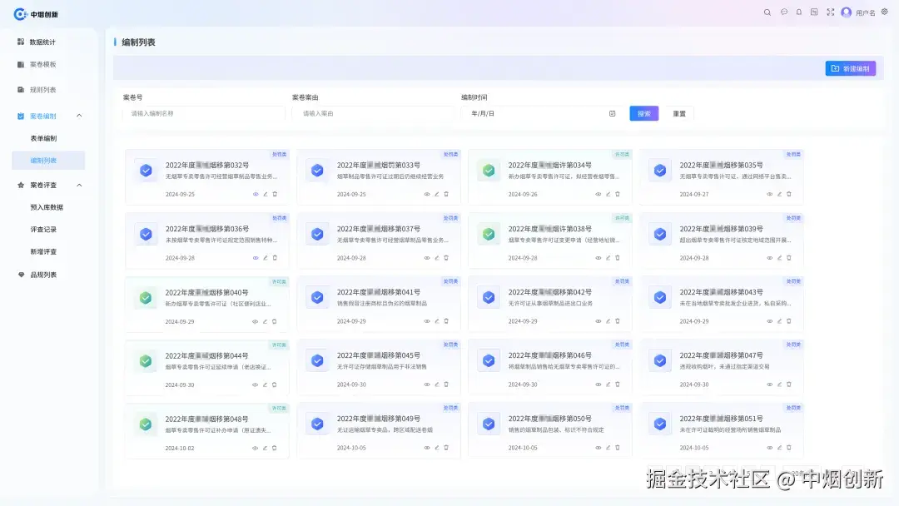
Task: Click the settings gear next to 用户名
Action: [x=884, y=12]
